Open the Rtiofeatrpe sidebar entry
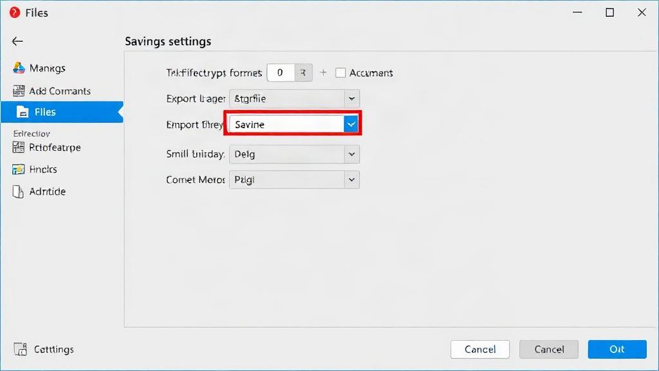Image resolution: width=659 pixels, height=371 pixels. click(x=46, y=147)
